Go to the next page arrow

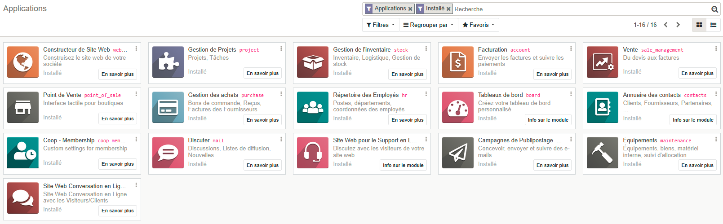click(678, 25)
